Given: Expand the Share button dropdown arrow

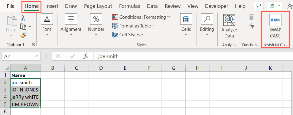Looking at the screenshot, I should [x=279, y=6].
